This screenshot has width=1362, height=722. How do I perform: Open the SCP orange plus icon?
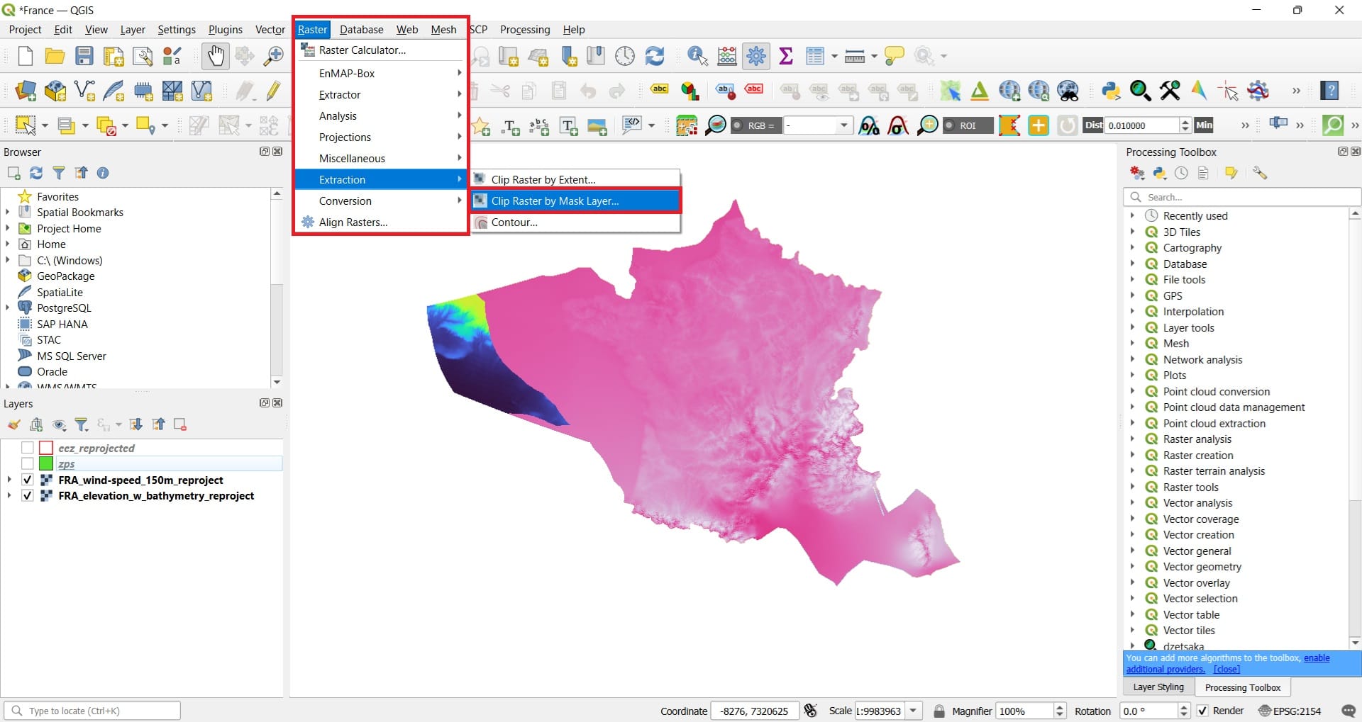click(1039, 125)
